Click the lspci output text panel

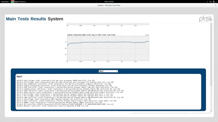[108, 92]
